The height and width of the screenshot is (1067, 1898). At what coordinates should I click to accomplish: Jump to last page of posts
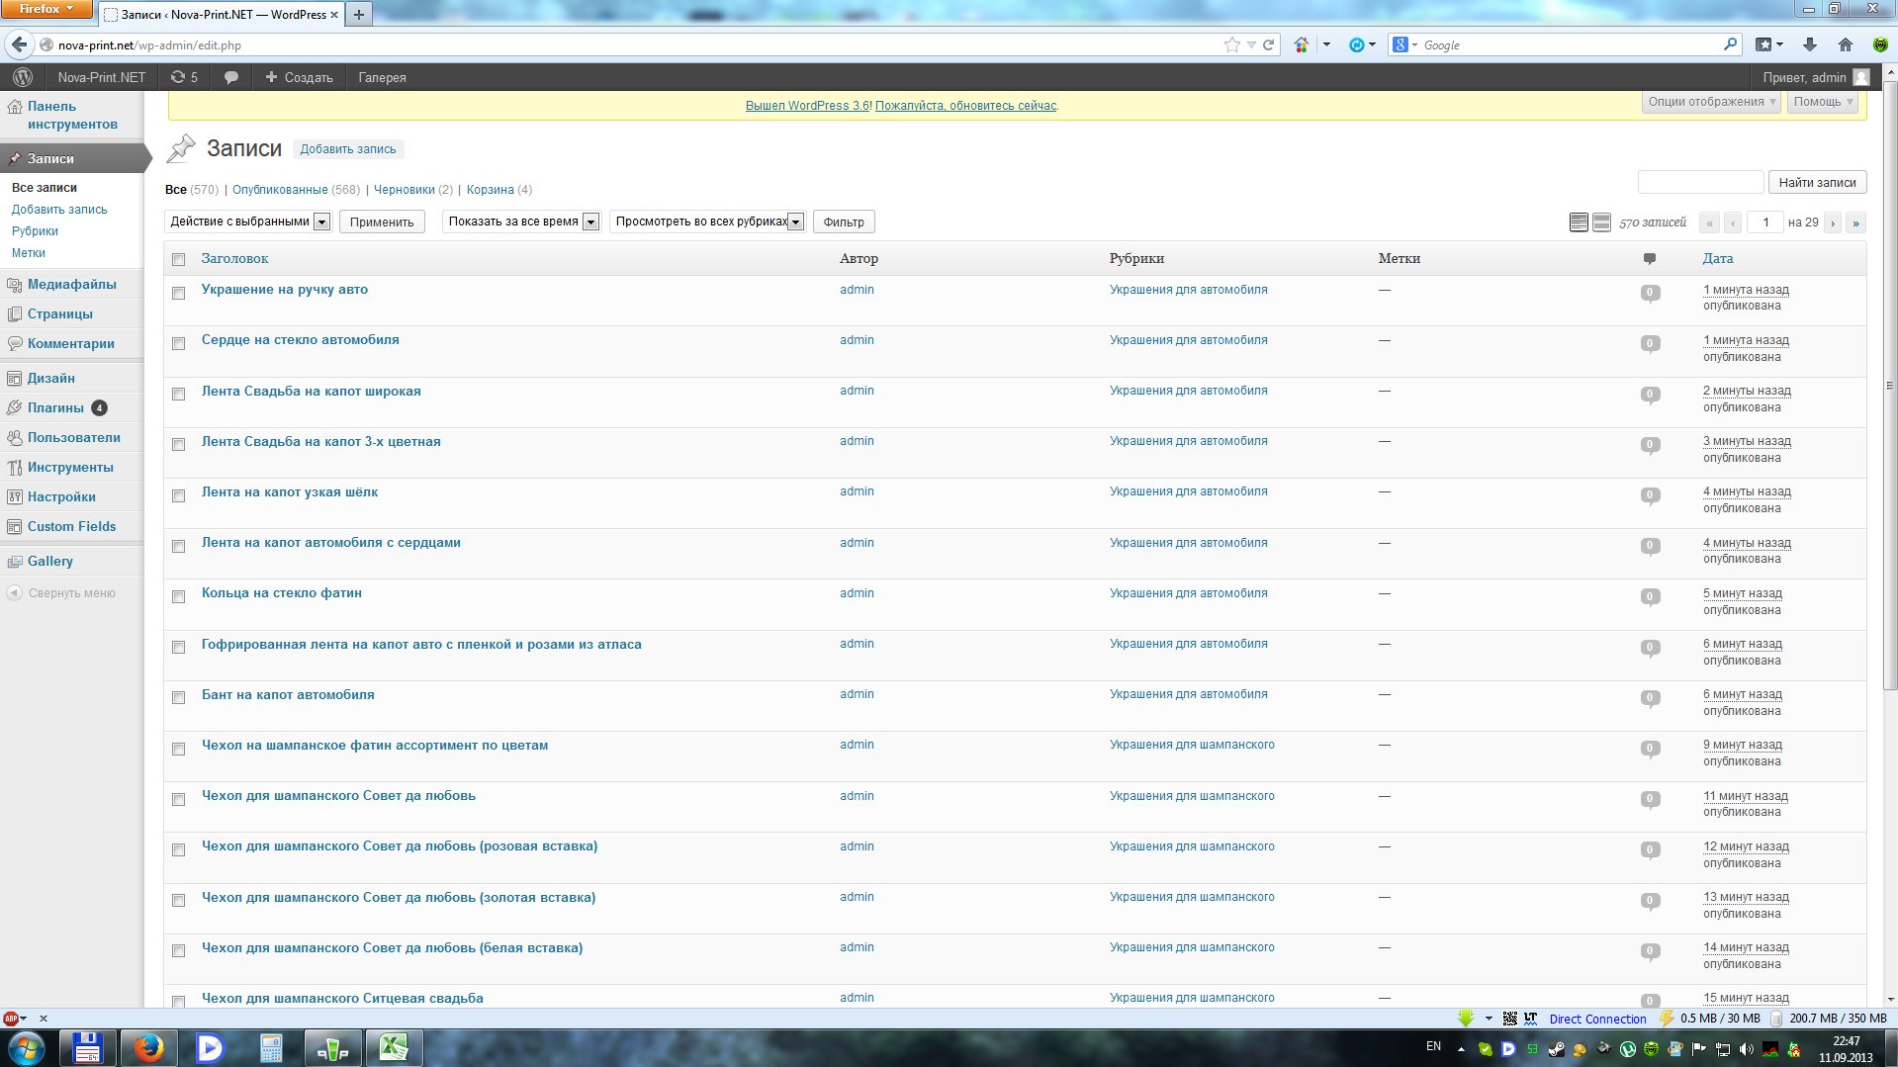[1855, 222]
